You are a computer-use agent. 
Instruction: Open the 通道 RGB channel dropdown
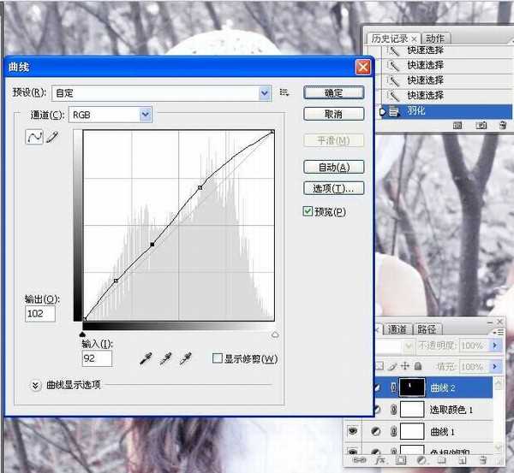click(x=146, y=114)
